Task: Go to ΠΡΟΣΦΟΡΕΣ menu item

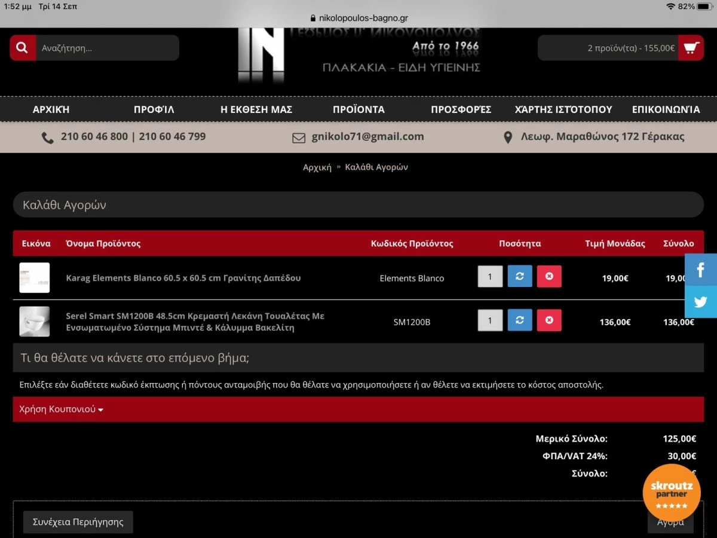Action: coord(461,109)
